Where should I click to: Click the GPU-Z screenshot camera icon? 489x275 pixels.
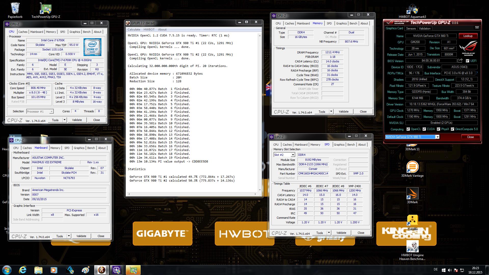(477, 28)
